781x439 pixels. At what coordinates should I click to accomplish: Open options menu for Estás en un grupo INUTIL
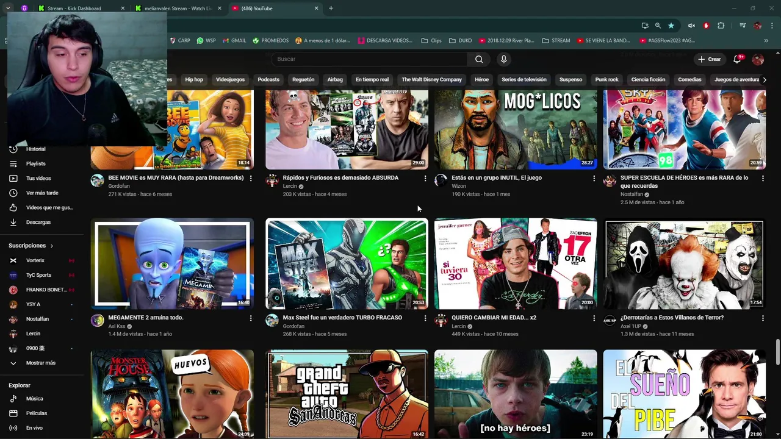(594, 178)
